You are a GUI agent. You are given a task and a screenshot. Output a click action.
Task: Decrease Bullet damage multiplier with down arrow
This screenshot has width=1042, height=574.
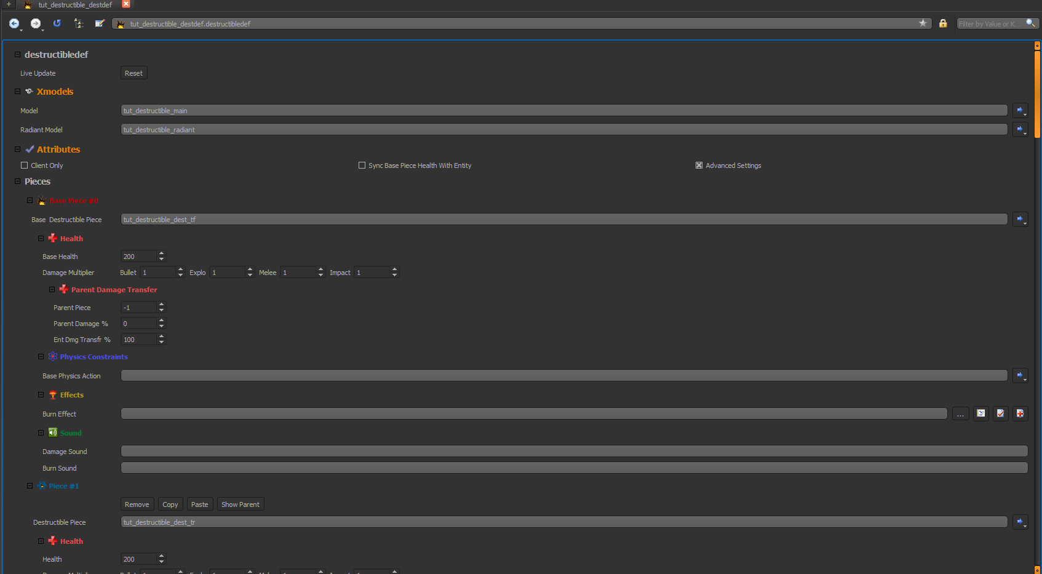coord(180,275)
